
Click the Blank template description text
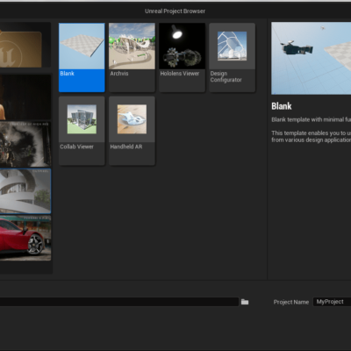(312, 130)
